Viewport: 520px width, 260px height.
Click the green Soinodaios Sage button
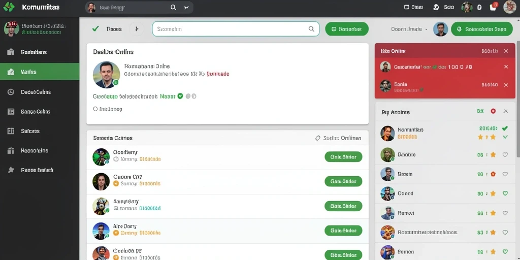point(482,29)
